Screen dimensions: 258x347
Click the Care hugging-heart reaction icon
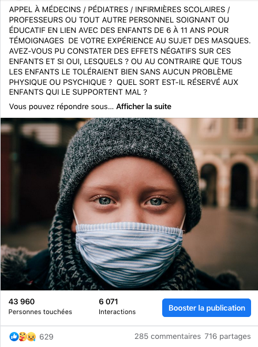pyautogui.click(x=23, y=337)
